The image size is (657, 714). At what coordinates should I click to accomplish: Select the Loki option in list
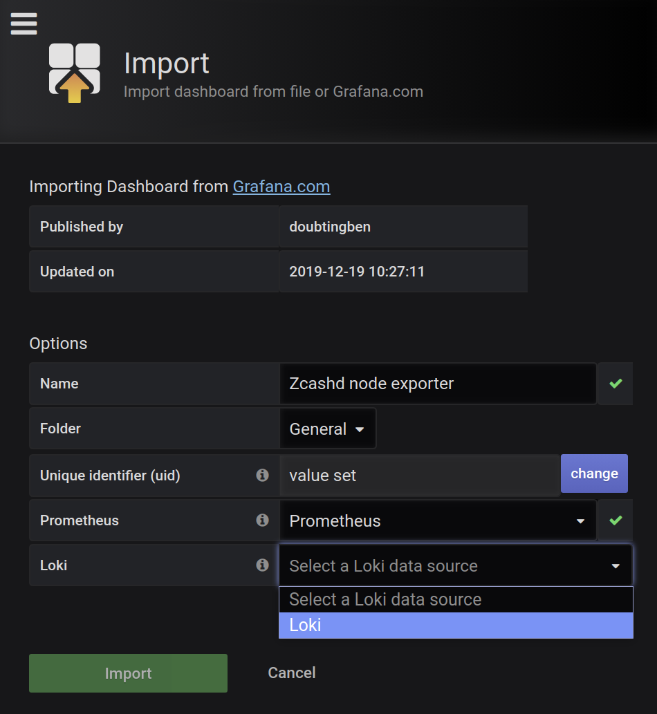pyautogui.click(x=456, y=626)
